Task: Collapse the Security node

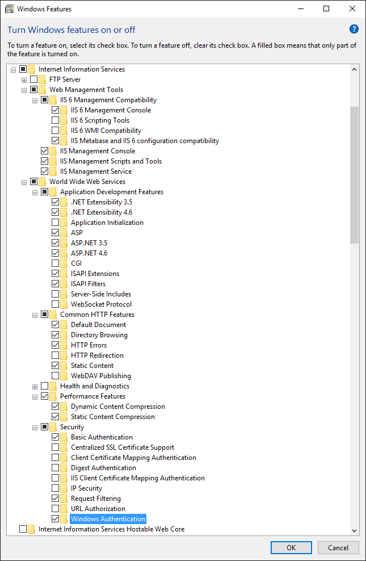Action: (35, 427)
